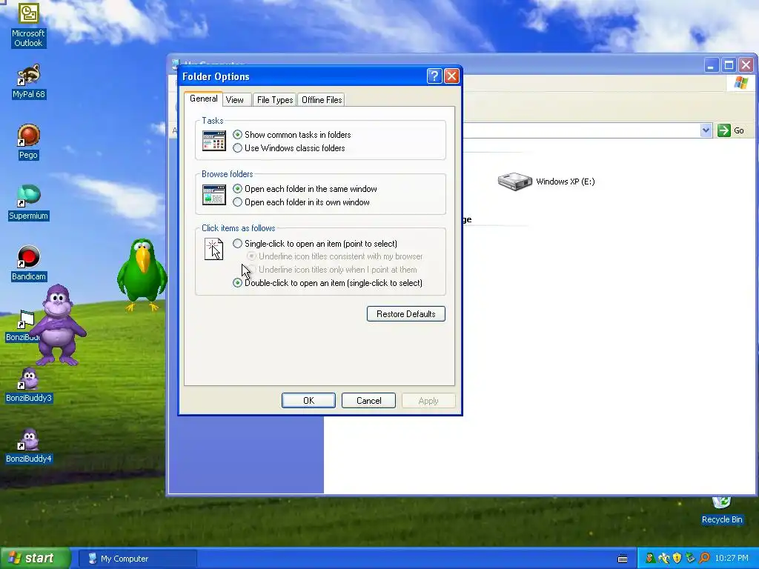Click the banana tray icon

(663, 558)
